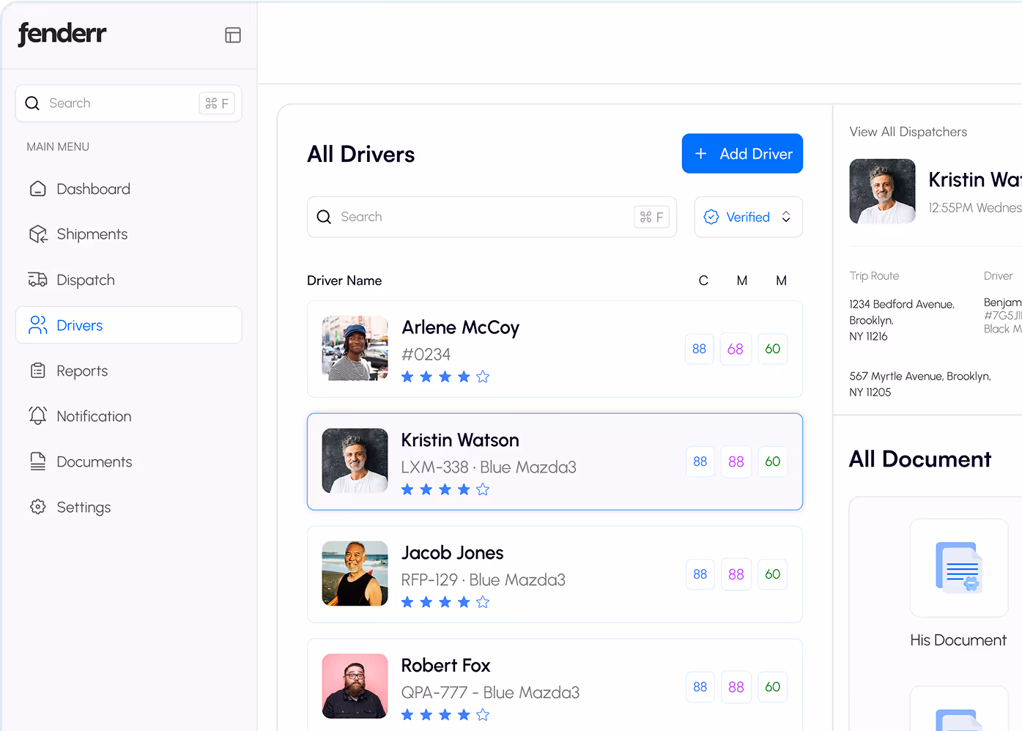
Task: Click Robert Fox's fifth empty star
Action: tap(483, 715)
